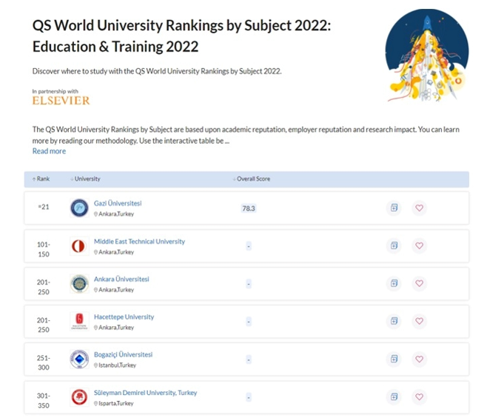Image resolution: width=487 pixels, height=418 pixels.
Task: Select the 301-350 rank cell
Action: point(44,400)
